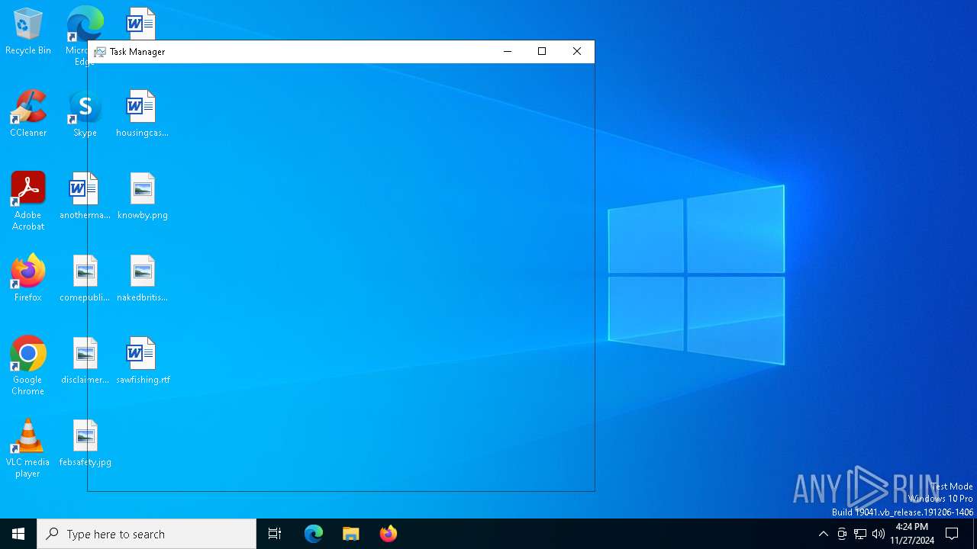Select the sawfishing.rtf document icon
Screen dimensions: 977x549
tap(143, 361)
